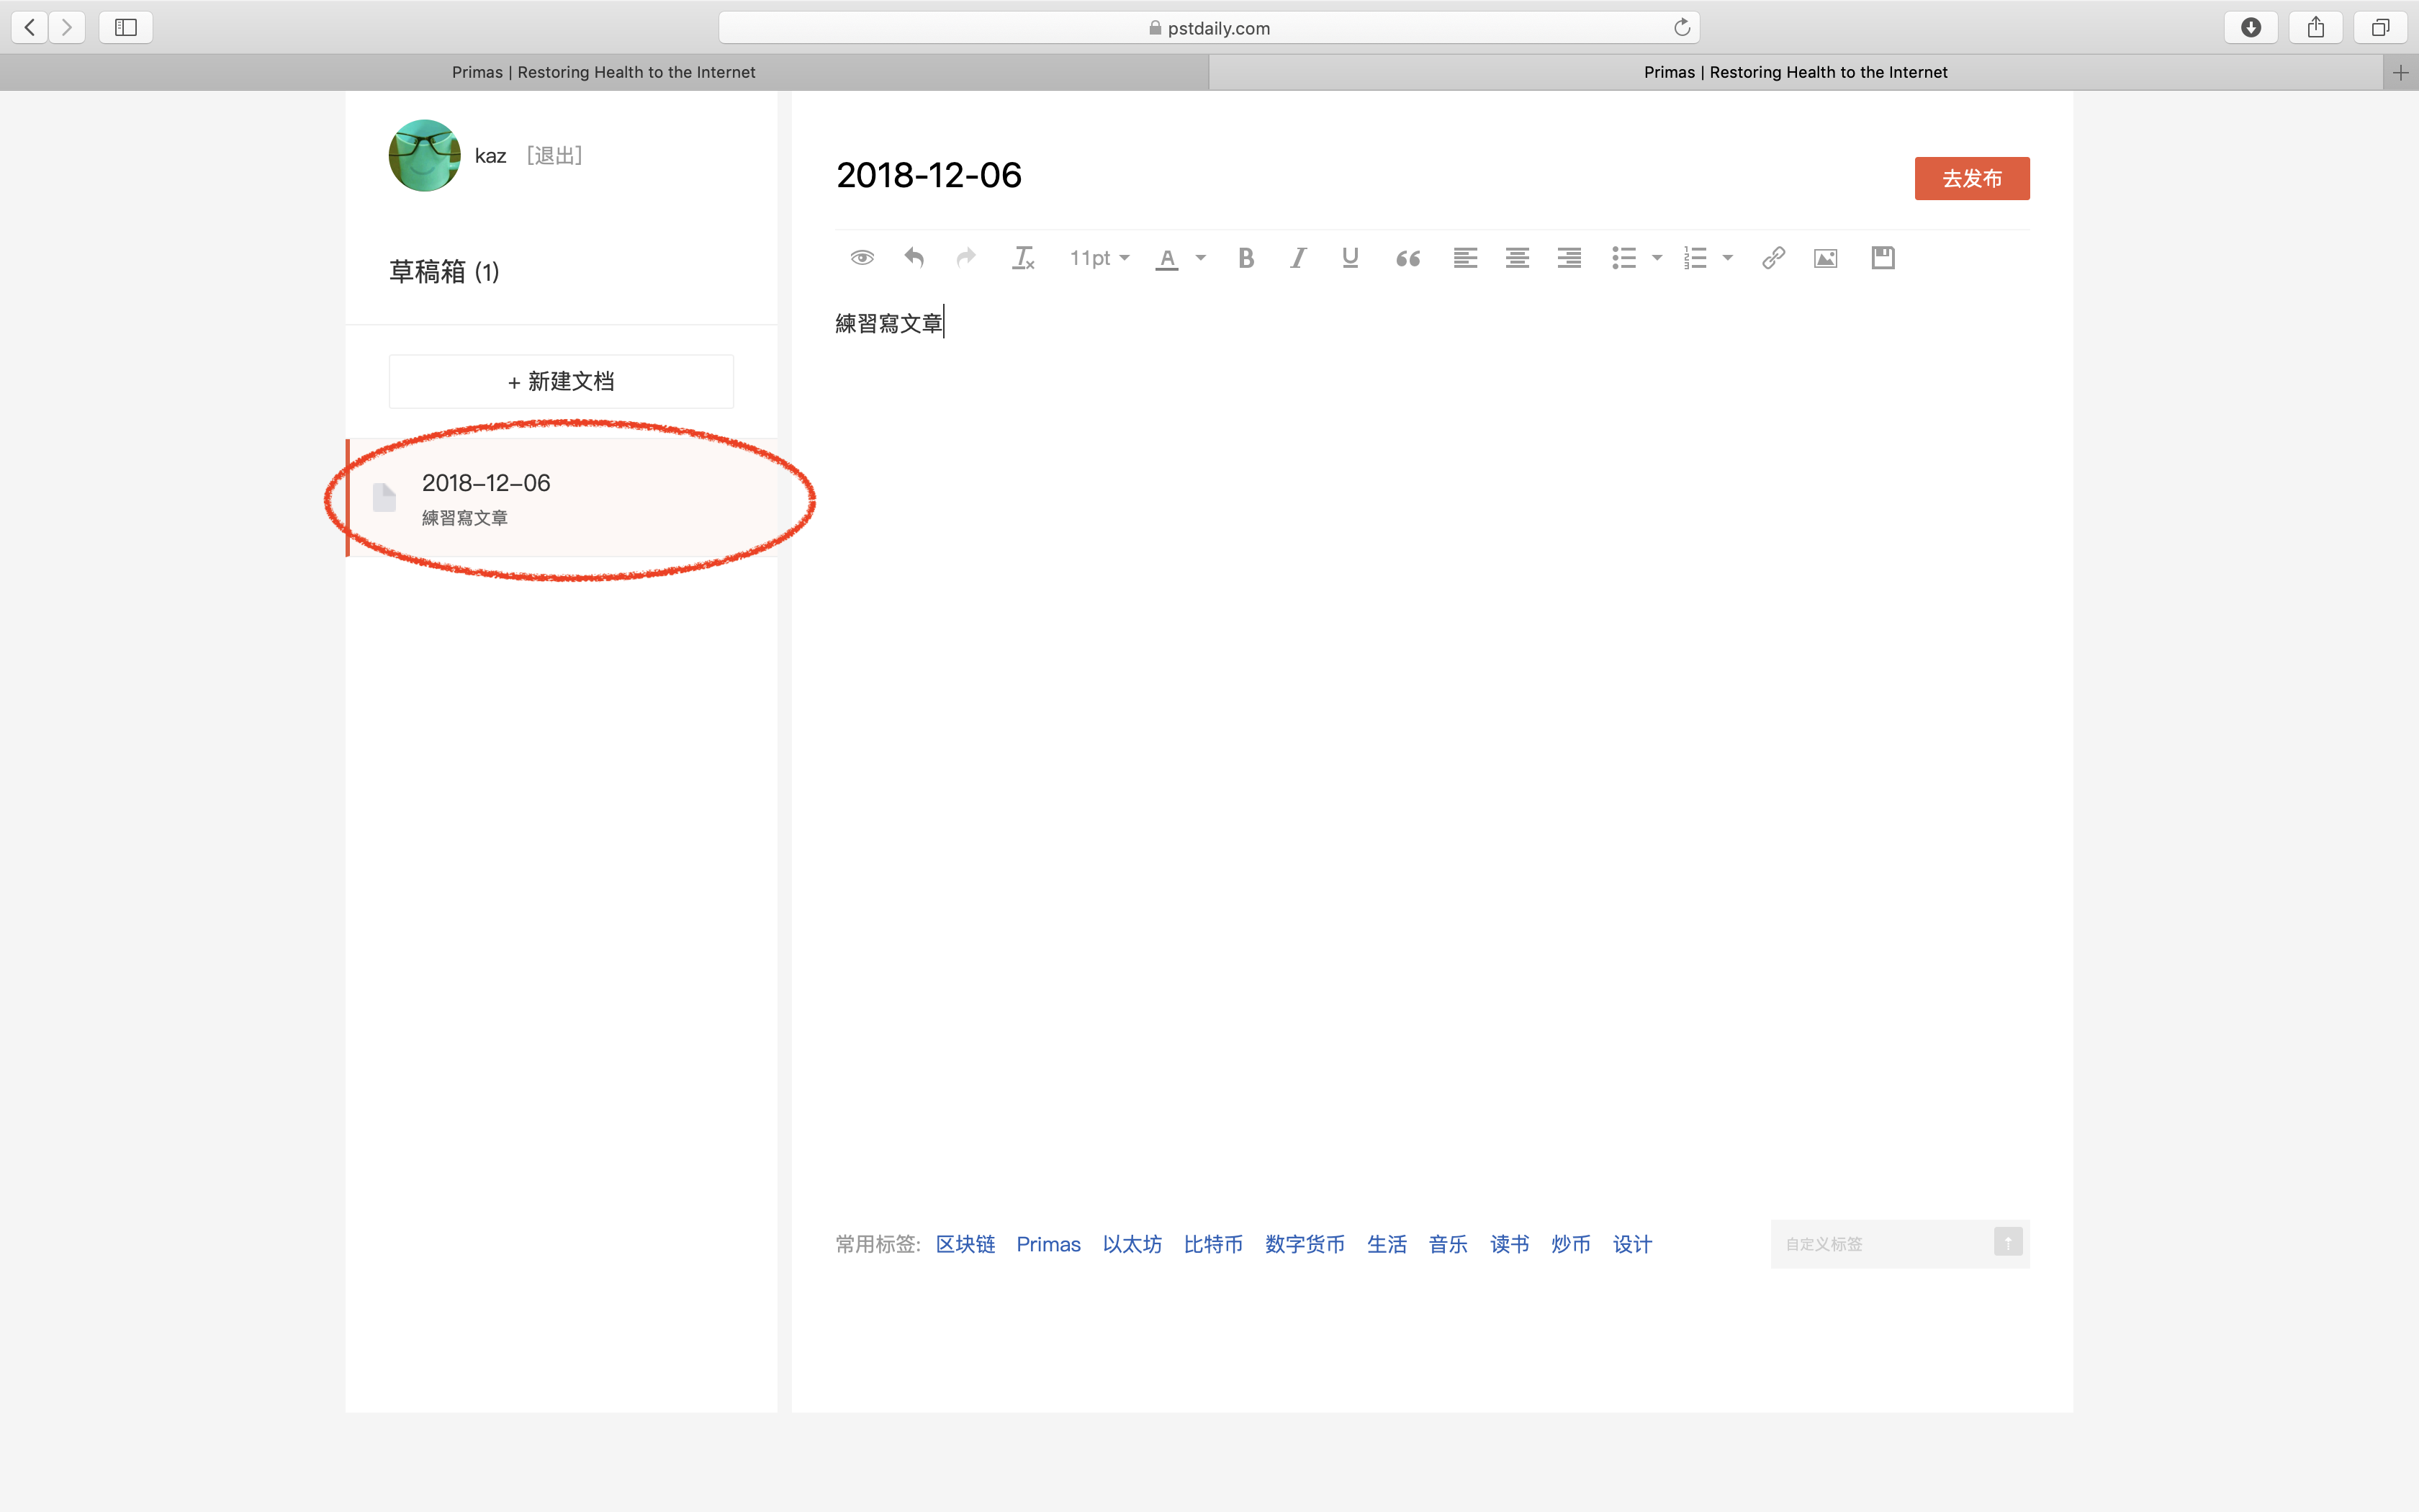Toggle preview with the eye icon

coord(862,258)
